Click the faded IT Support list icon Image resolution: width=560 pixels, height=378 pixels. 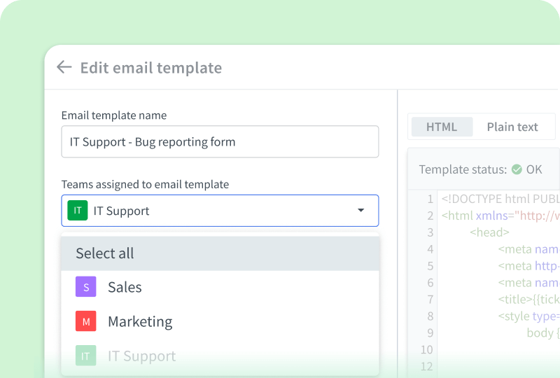click(85, 356)
